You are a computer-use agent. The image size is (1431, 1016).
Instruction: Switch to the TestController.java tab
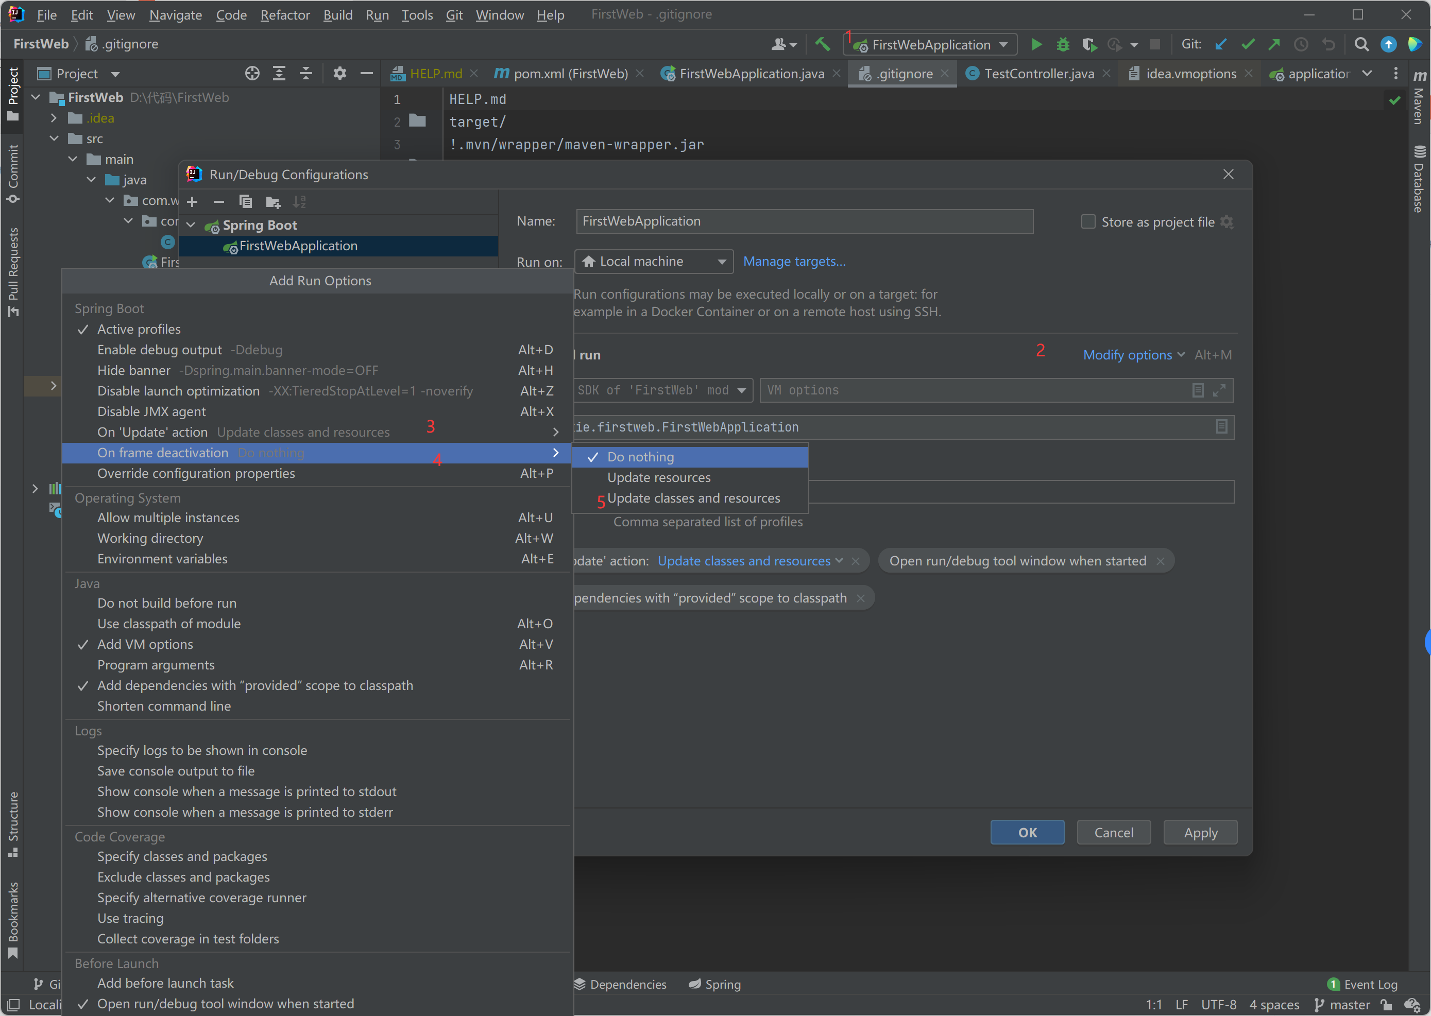[1038, 74]
